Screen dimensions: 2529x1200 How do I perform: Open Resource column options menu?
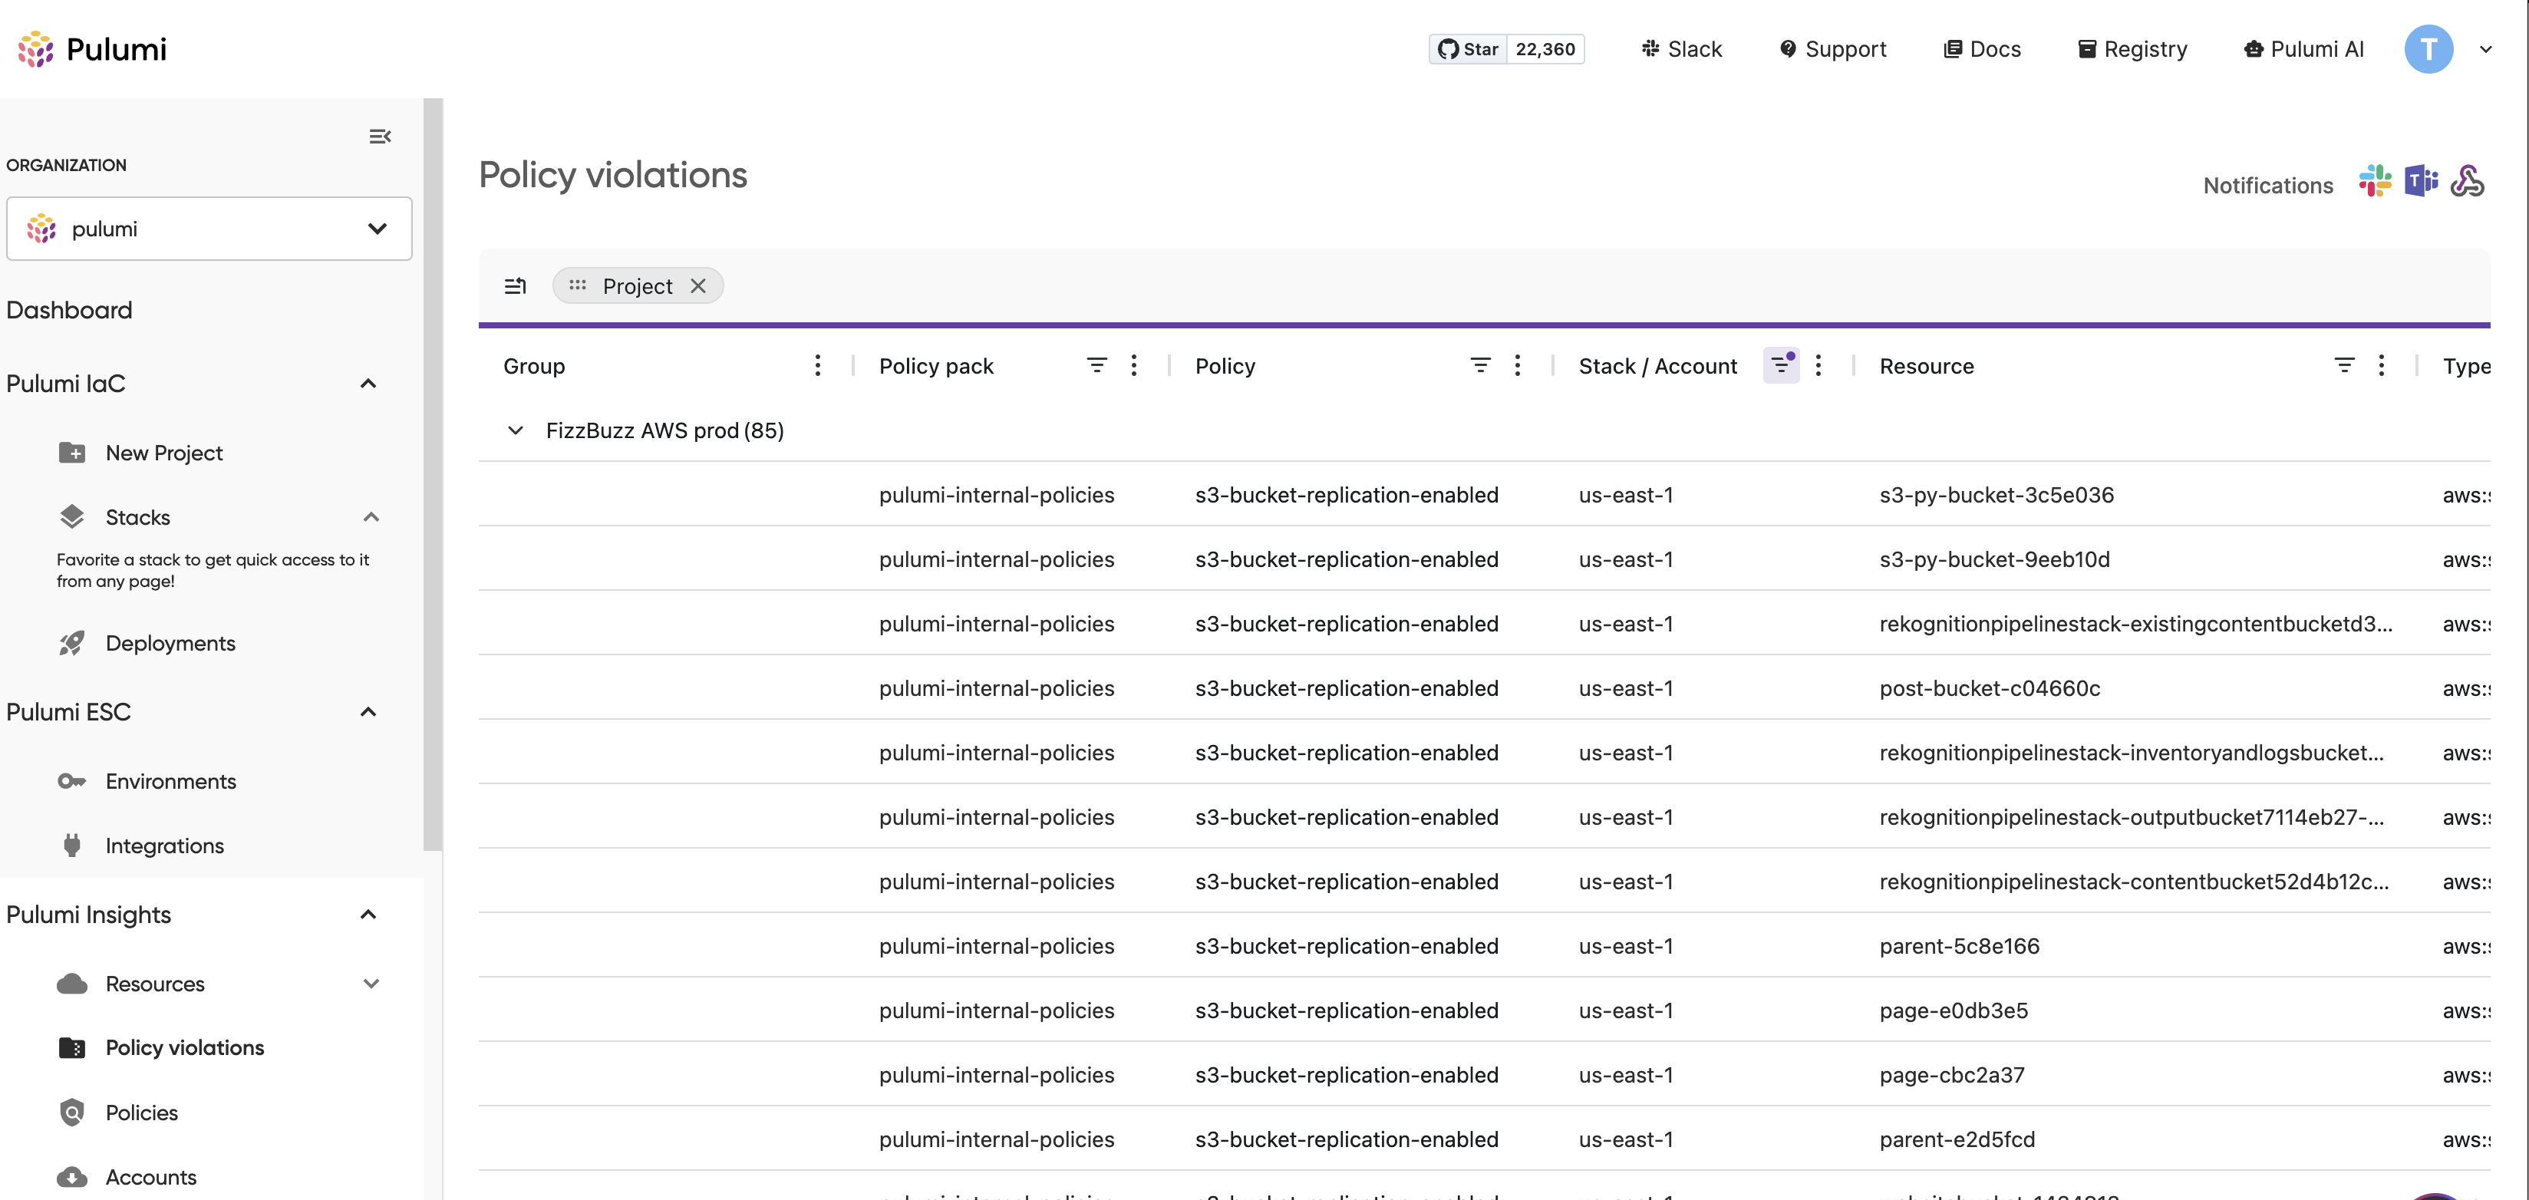coord(2382,365)
